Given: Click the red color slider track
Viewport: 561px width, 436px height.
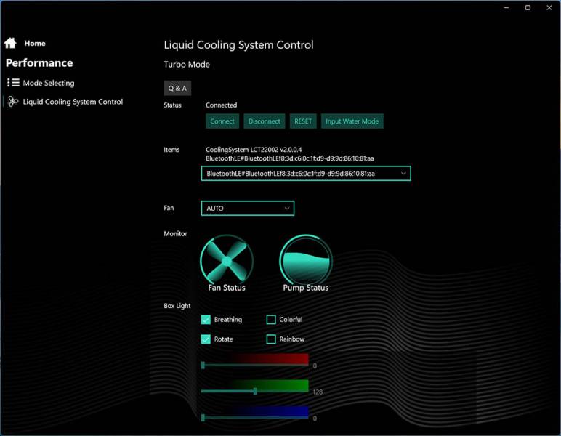Looking at the screenshot, I should pos(255,366).
